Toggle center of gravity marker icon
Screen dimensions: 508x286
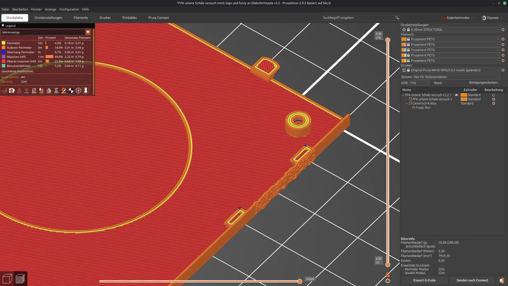coord(71,91)
